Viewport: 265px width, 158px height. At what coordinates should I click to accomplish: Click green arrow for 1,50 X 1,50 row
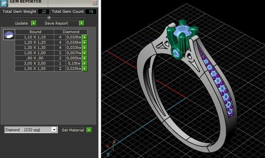[85, 69]
